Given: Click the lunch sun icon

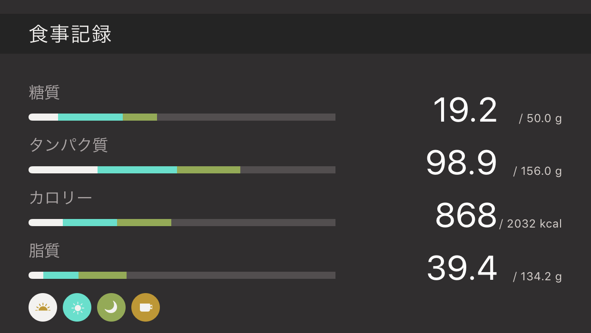Looking at the screenshot, I should point(77,307).
